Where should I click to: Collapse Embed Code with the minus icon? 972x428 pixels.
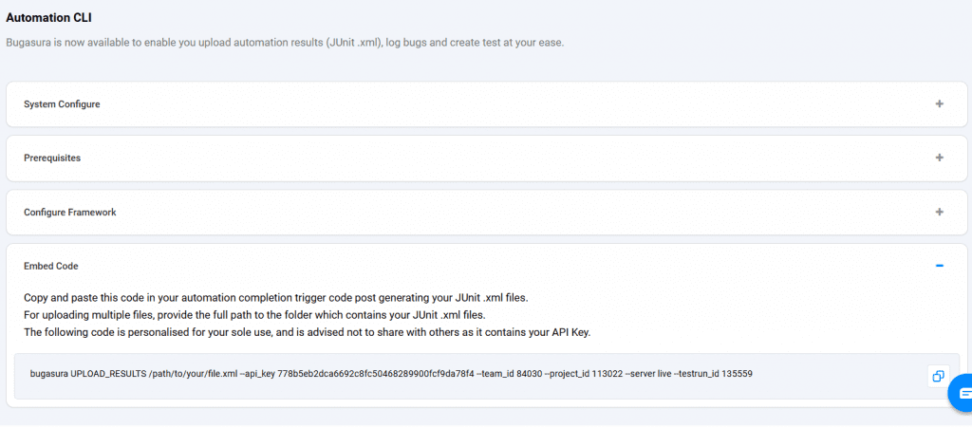click(x=939, y=267)
